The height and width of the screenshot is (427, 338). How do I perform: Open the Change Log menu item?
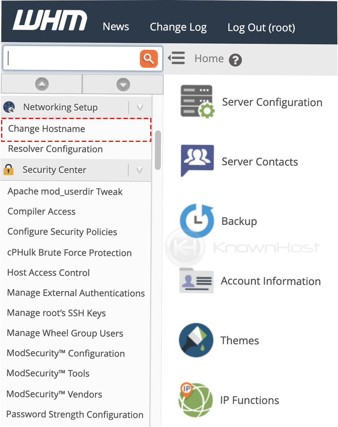tap(178, 26)
